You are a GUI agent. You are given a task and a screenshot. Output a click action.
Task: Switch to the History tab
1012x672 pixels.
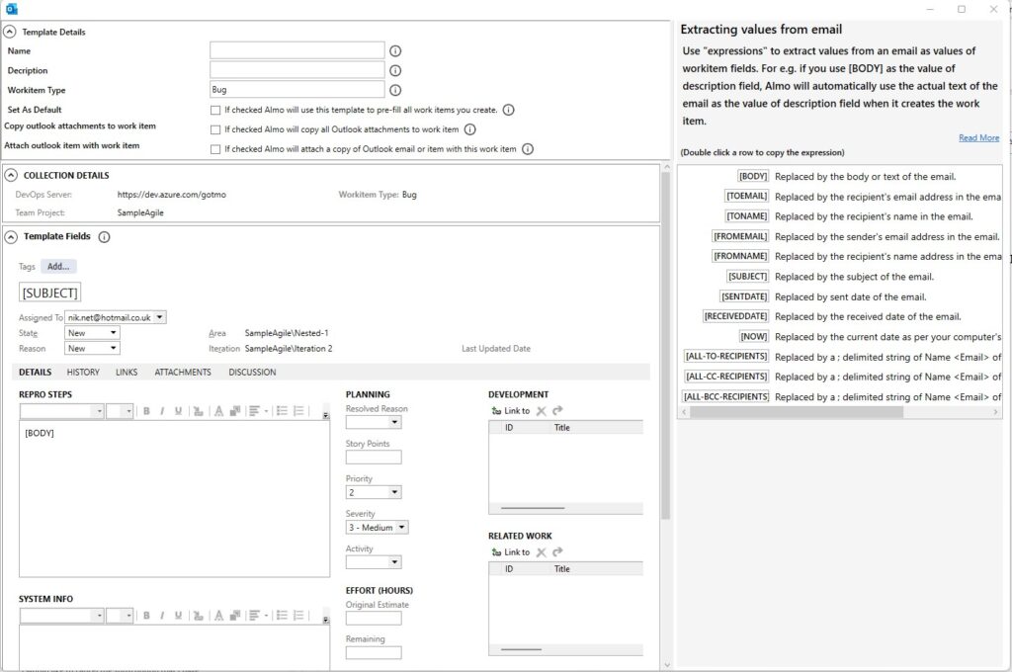pyautogui.click(x=83, y=373)
